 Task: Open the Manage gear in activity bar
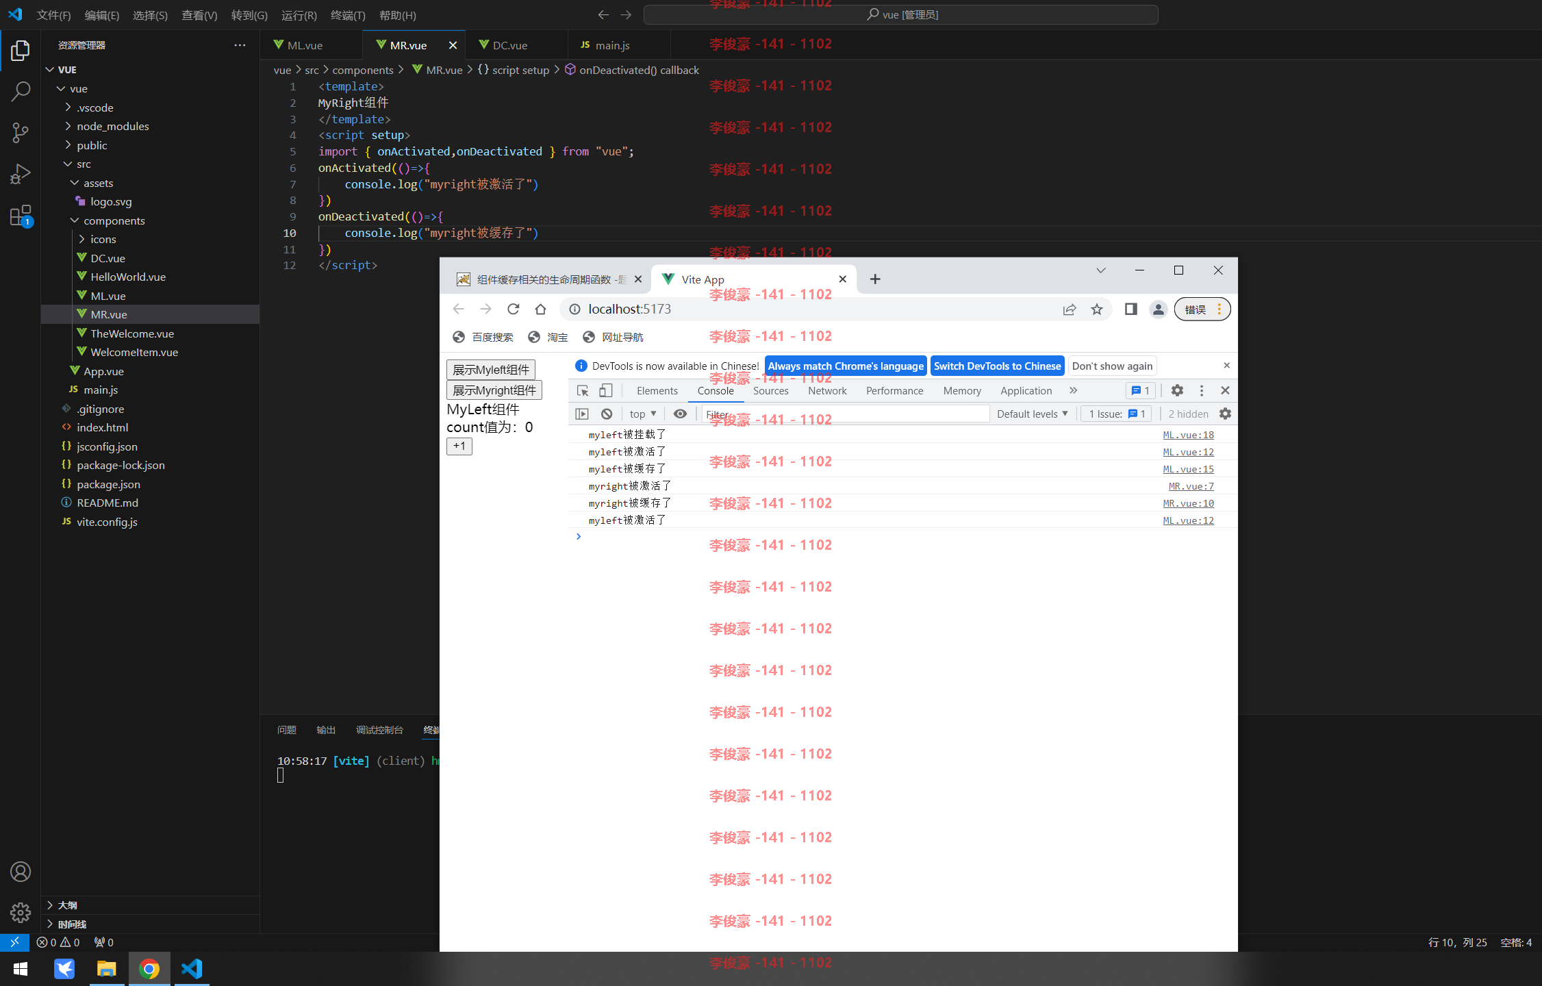click(x=21, y=913)
